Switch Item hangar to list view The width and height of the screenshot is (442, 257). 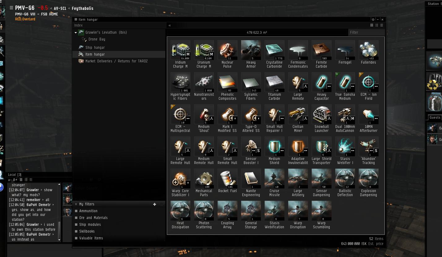pyautogui.click(x=382, y=25)
